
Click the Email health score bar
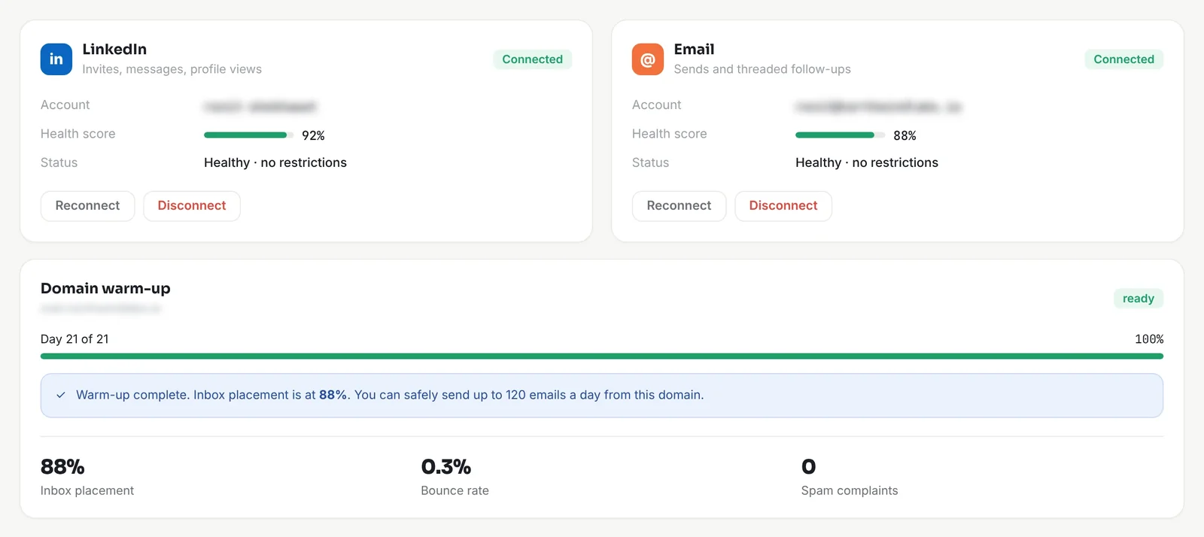tap(840, 135)
